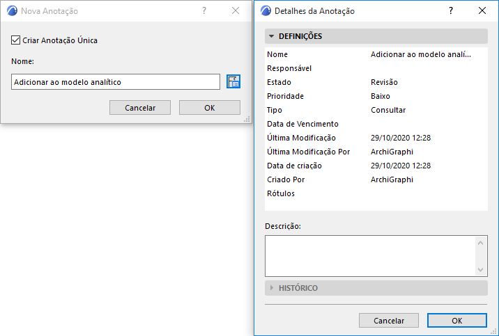Viewport: 499px width, 336px height.
Task: Click Archicad logo in Detalhes da Anotação title bar
Action: [265, 11]
